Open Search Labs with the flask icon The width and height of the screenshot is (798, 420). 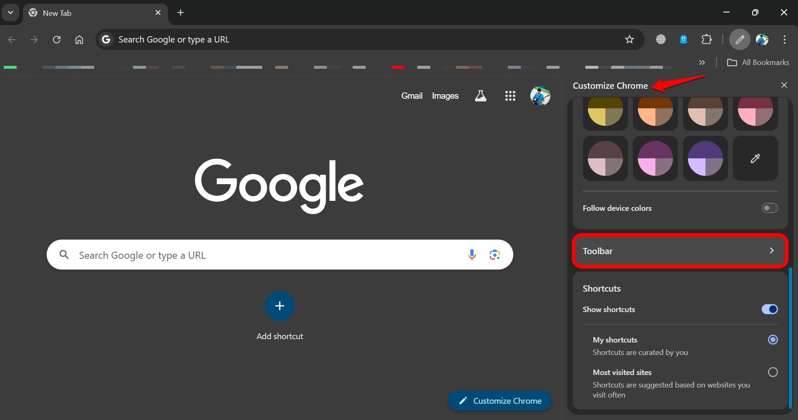click(480, 95)
